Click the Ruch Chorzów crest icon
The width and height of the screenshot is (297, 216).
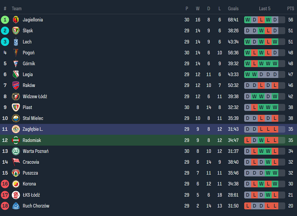(x=16, y=206)
